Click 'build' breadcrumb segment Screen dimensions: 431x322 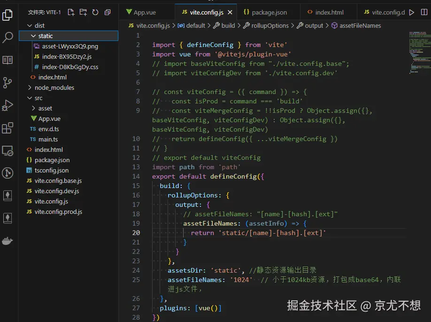[x=224, y=25]
